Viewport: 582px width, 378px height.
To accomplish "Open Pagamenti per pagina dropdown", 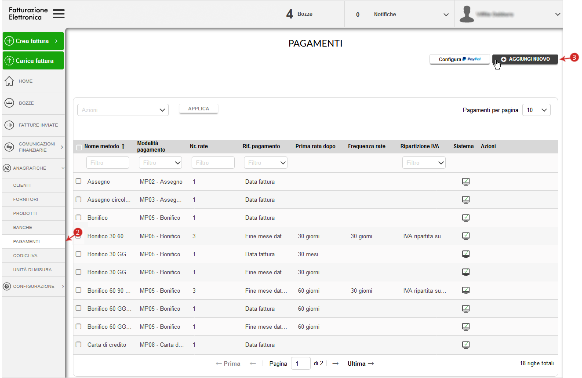I will click(x=536, y=110).
